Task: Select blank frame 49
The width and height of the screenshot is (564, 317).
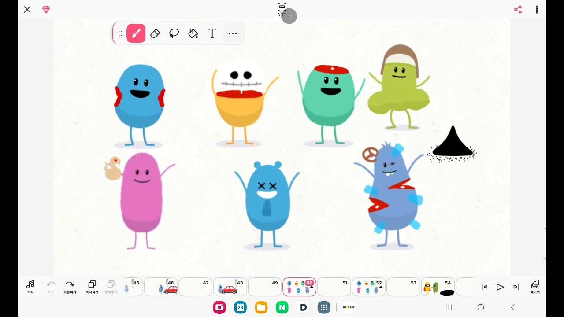Action: pyautogui.click(x=265, y=287)
